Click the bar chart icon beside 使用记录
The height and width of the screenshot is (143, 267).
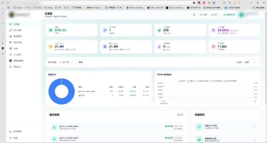(x=11, y=36)
